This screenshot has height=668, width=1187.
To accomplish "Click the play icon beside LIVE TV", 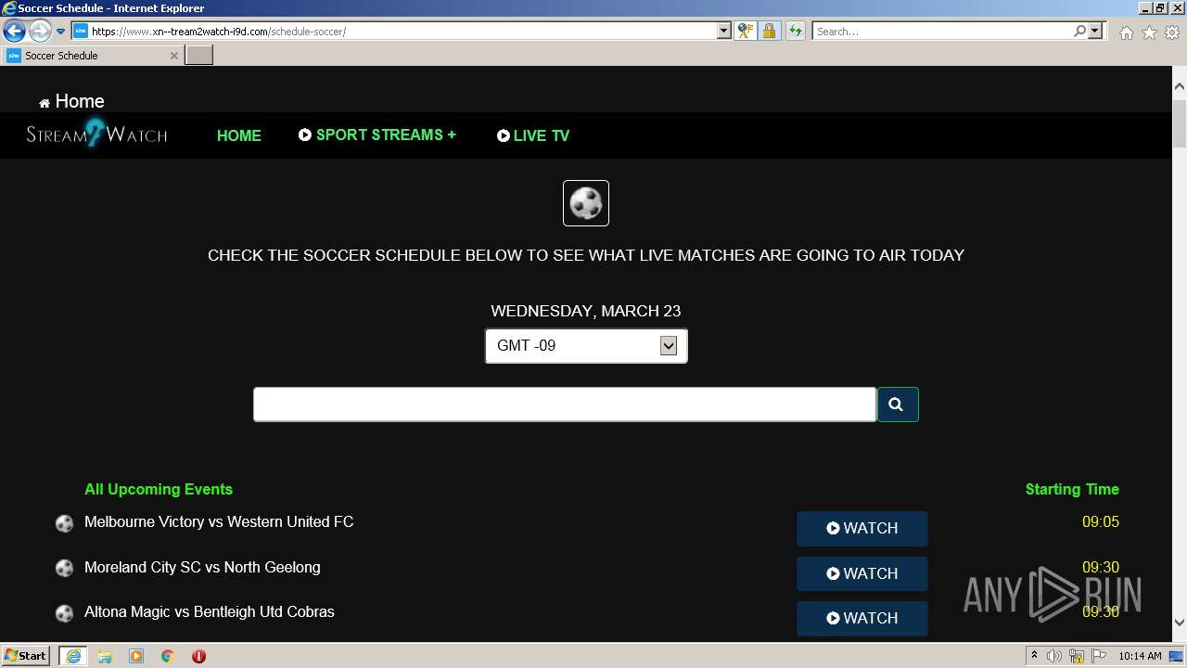I will (504, 135).
